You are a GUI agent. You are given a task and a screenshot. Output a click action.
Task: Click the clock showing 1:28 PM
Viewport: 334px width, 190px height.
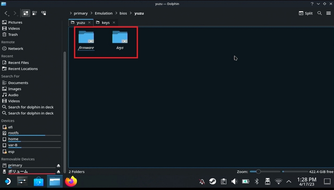(307, 182)
